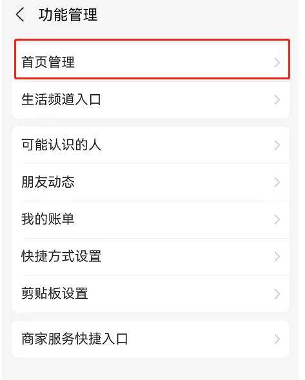Click the chevron next to 商家服务快捷入口
Screen dimensions: 305x380
[x=277, y=339]
